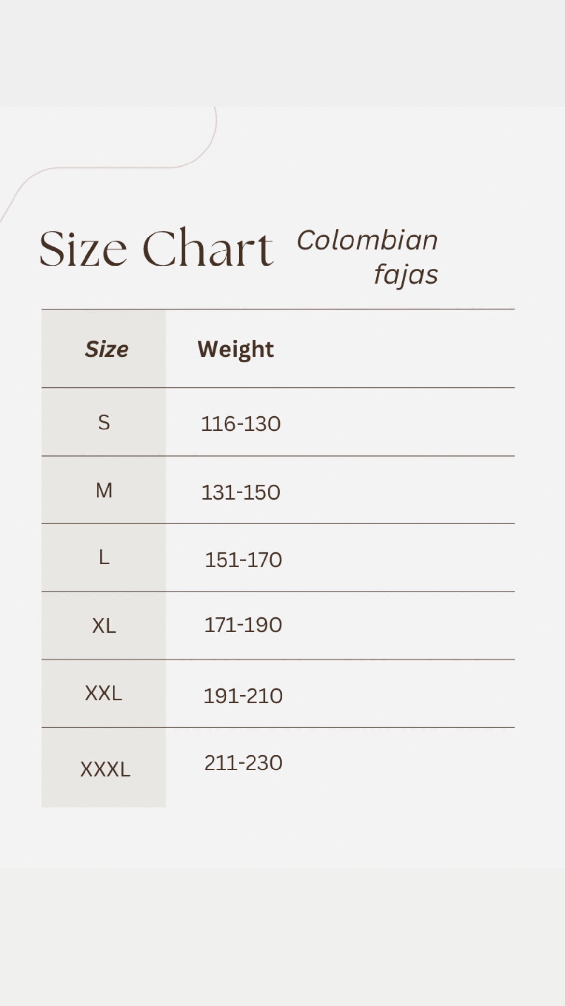Viewport: 565px width, 1006px height.
Task: Click the italic "Colombian" subtitle text
Action: click(x=367, y=240)
